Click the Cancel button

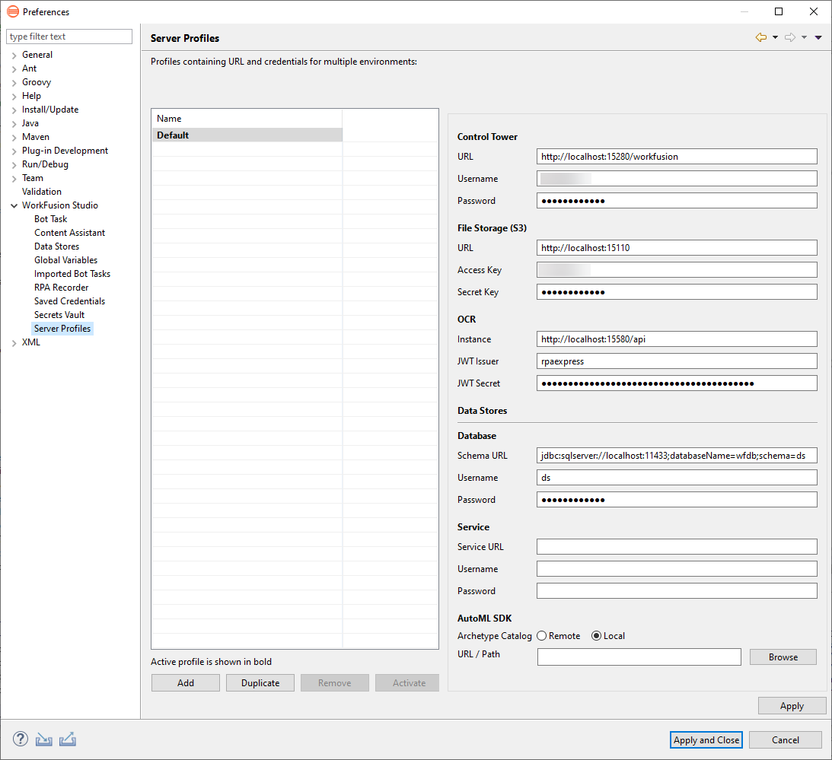point(786,740)
